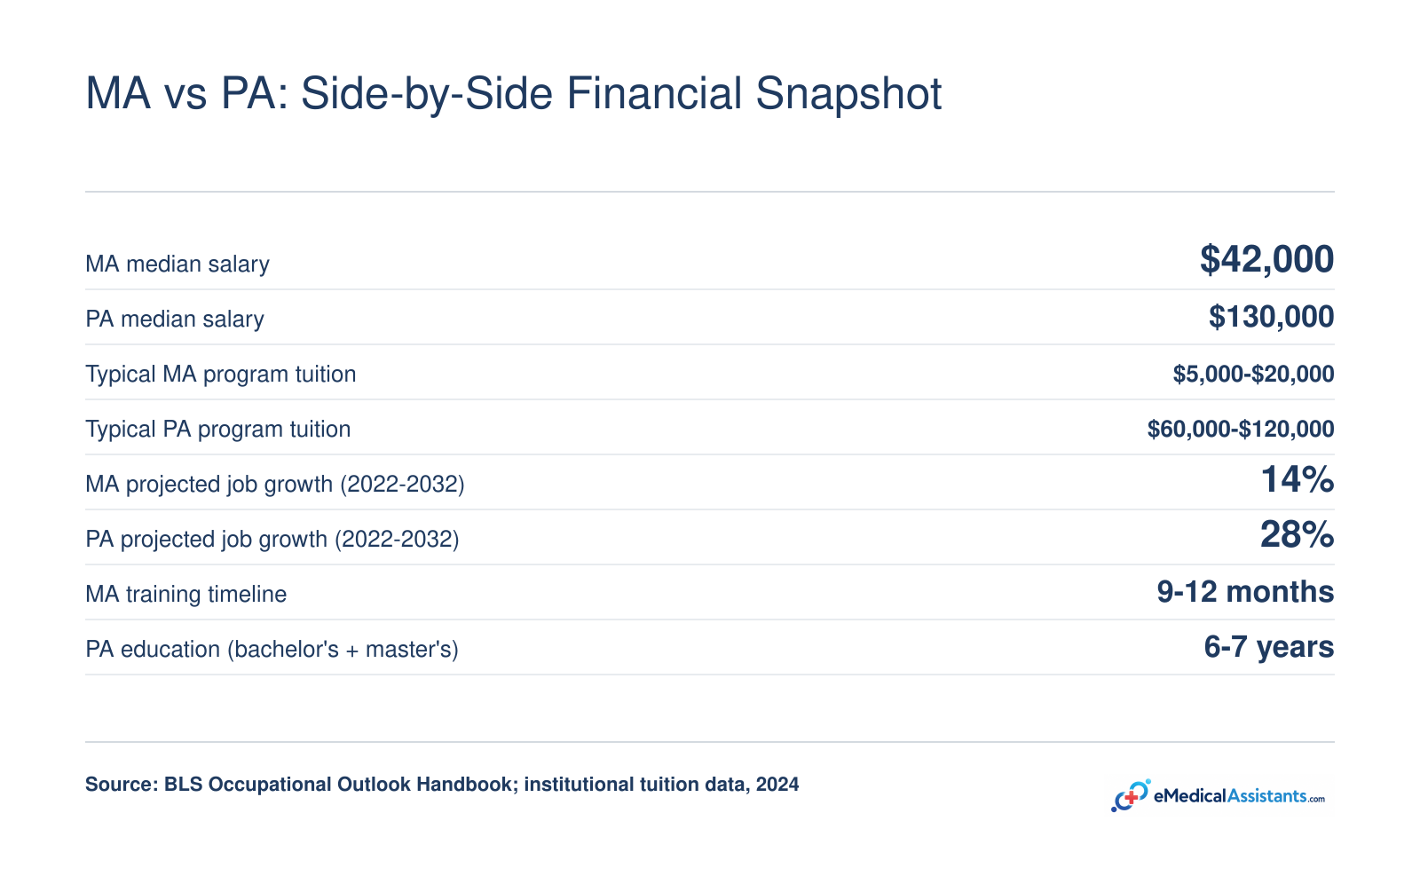Select MA projected job growth label
This screenshot has height=884, width=1420.
(x=275, y=484)
